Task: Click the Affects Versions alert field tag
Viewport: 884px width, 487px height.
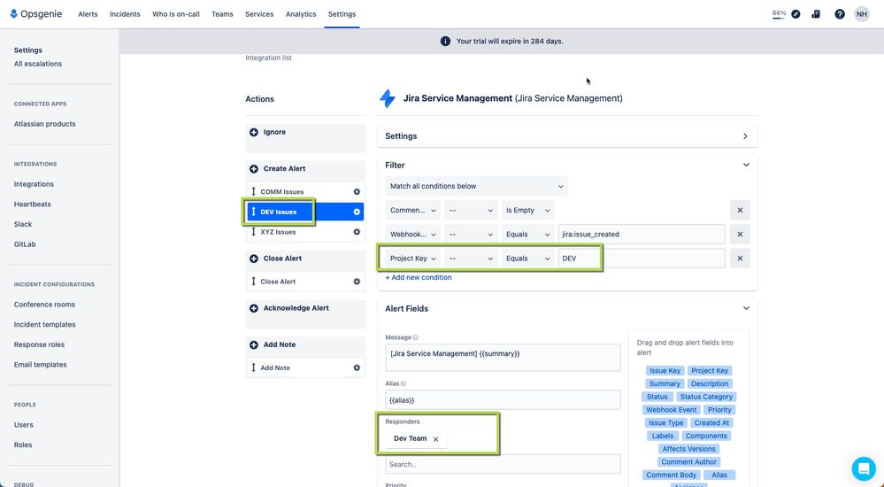Action: click(x=689, y=449)
